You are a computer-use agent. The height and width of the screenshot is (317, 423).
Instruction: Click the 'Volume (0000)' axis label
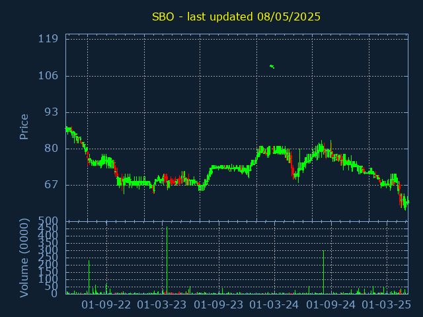coord(24,258)
